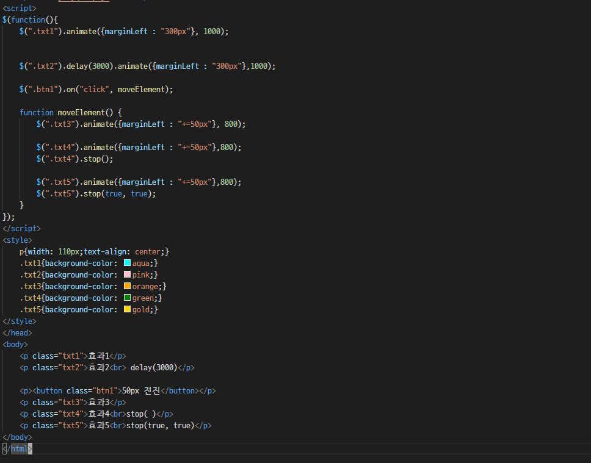The width and height of the screenshot is (591, 463).
Task: Click the 효과2 delay(3000) paragraph line
Action: (107, 368)
